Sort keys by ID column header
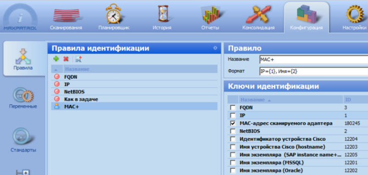The image size is (368, 175). click(355, 100)
